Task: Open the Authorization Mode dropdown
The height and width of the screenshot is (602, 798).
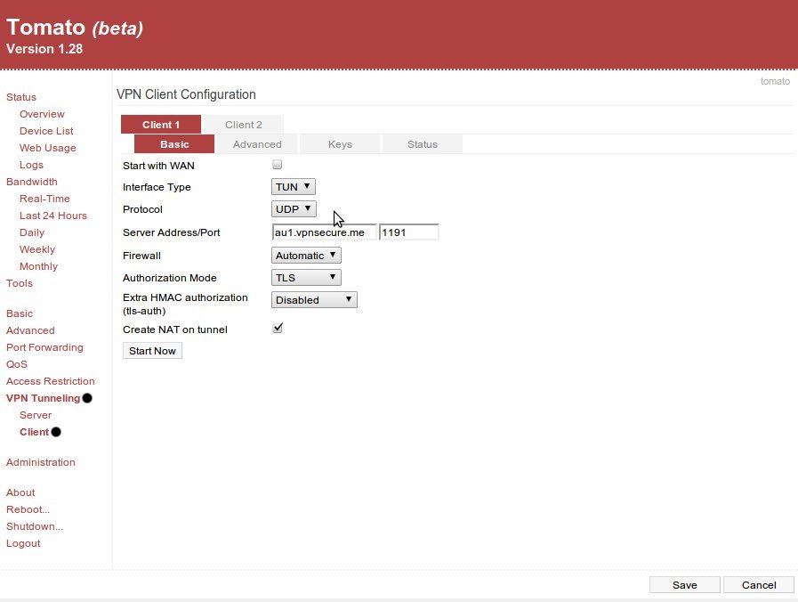Action: point(306,278)
